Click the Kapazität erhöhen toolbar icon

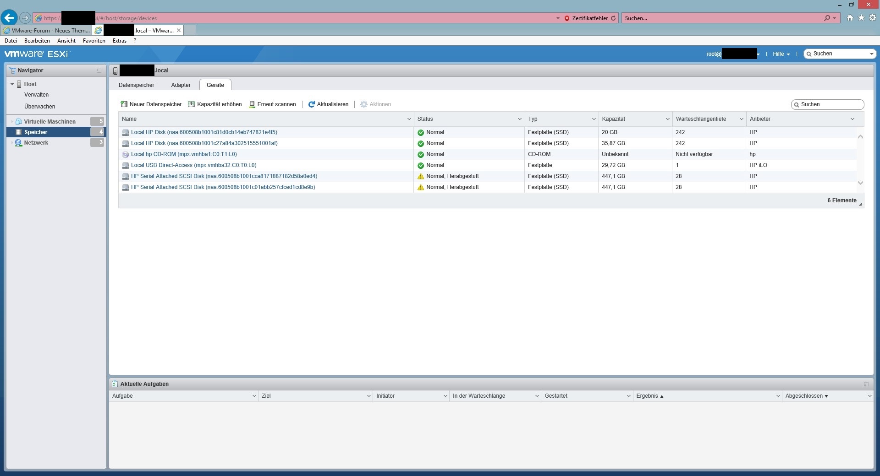(x=192, y=104)
